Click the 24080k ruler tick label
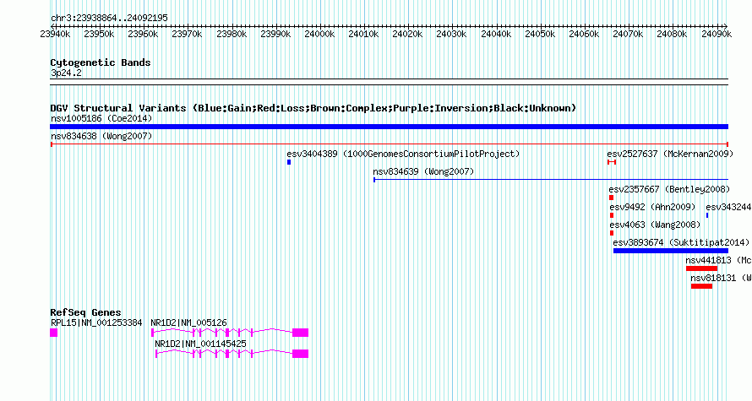Viewport: 752px width, 401px height. (672, 34)
